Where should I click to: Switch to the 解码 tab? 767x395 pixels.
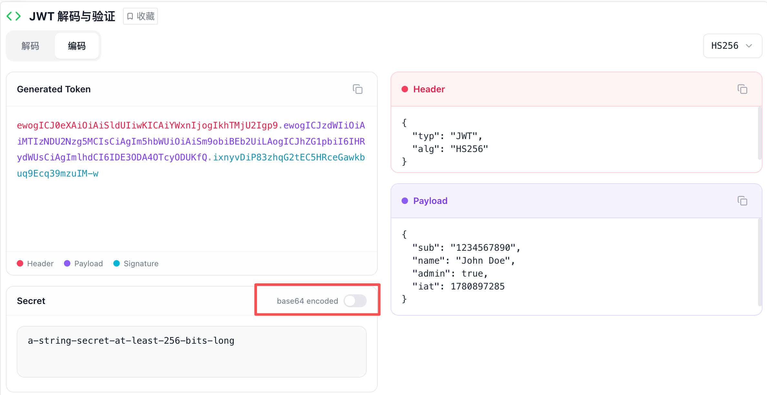pos(30,46)
